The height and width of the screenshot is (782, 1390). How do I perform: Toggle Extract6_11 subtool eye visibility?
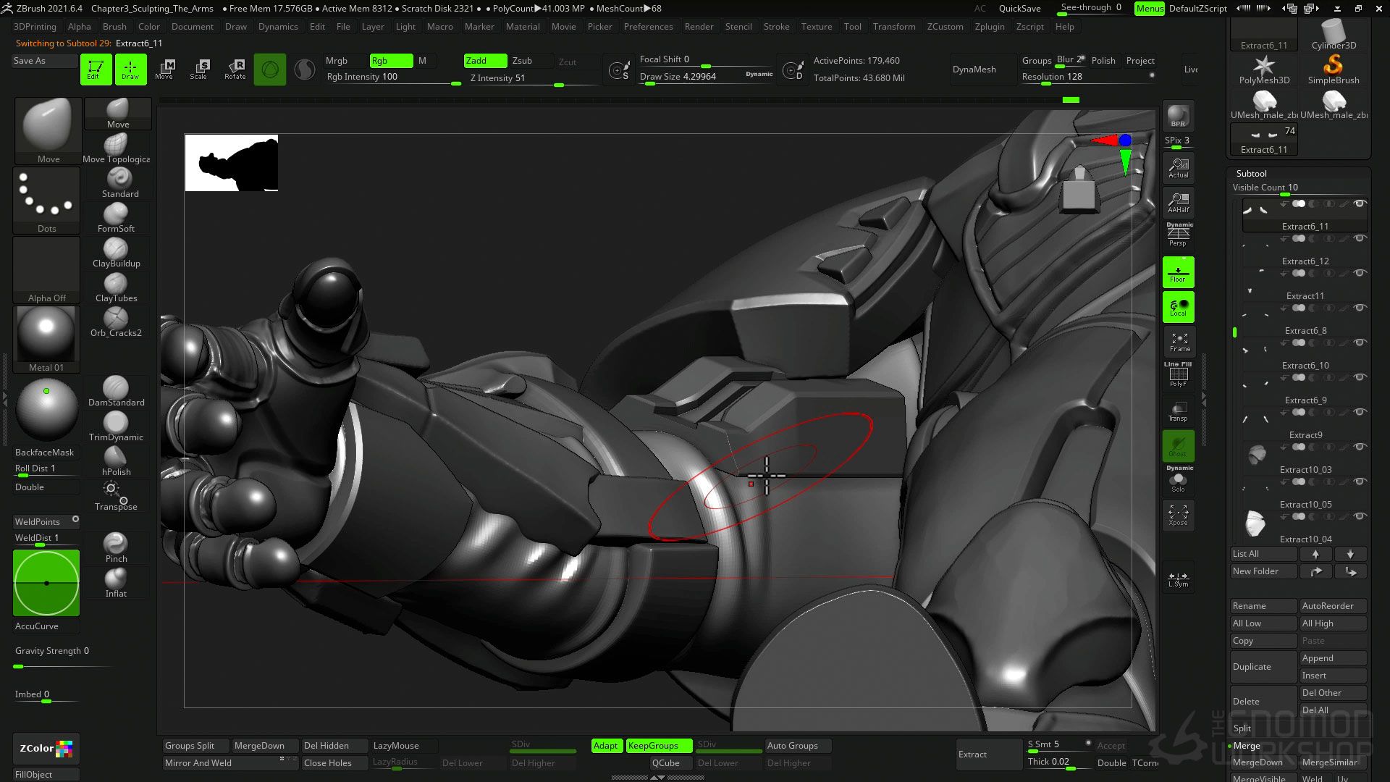[x=1360, y=204]
